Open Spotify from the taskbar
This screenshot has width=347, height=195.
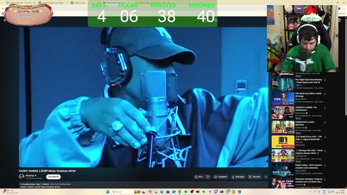(x=186, y=192)
